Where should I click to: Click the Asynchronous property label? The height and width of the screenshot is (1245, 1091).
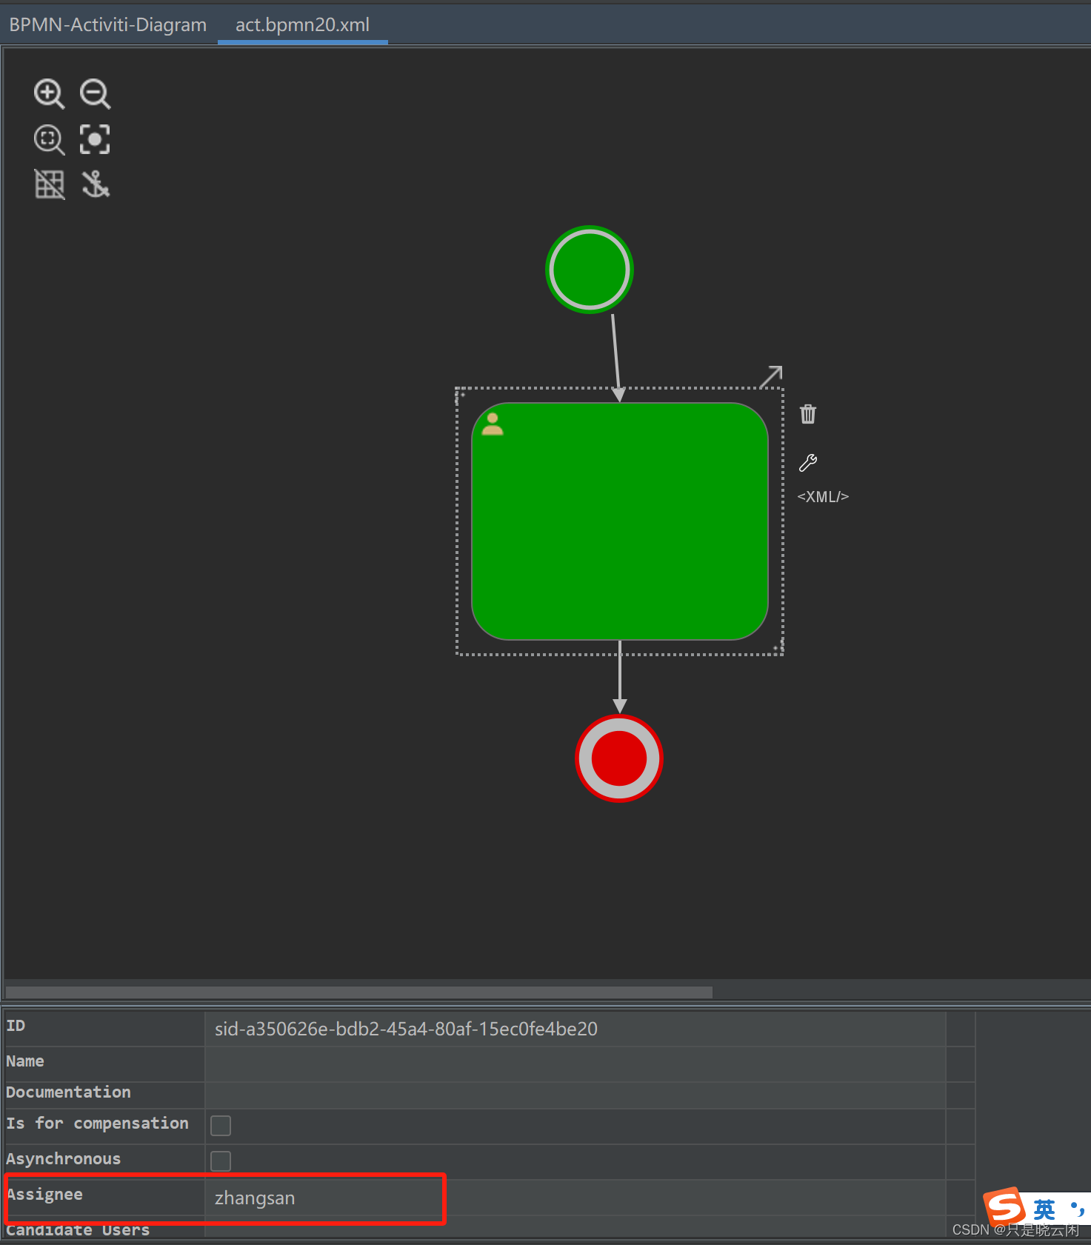pos(64,1159)
